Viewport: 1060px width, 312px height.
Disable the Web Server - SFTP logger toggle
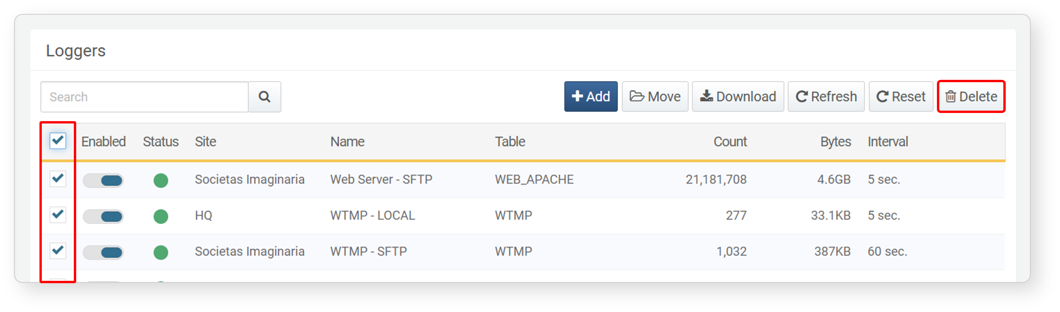103,180
